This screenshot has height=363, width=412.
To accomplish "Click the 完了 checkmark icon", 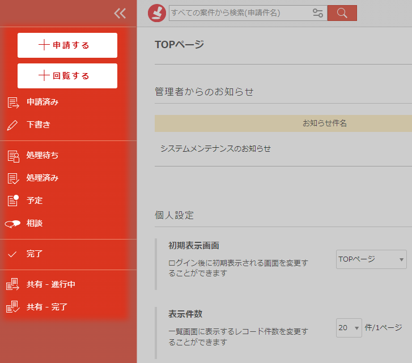I will [12, 254].
